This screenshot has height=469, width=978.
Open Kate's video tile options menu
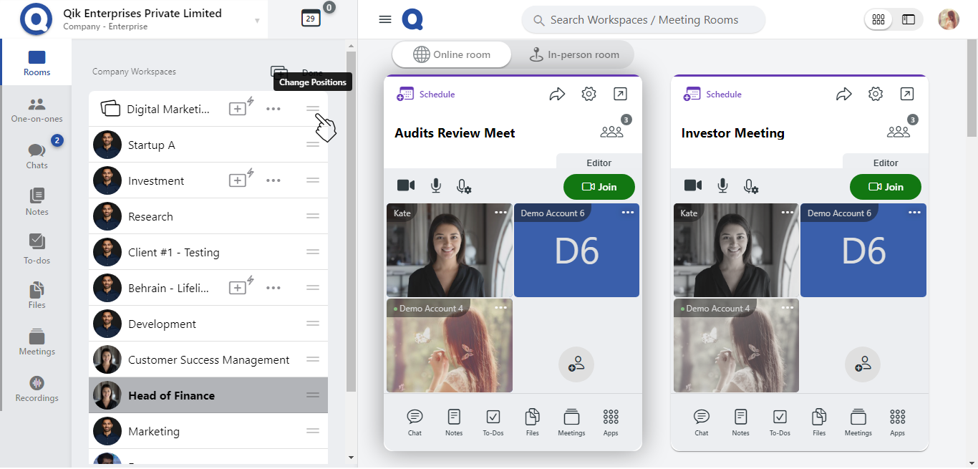500,213
